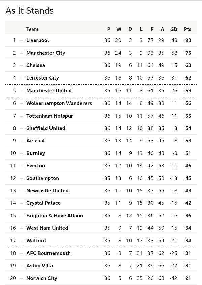
Task: Click the no-movement dash beside Liverpool
Action: click(21, 40)
